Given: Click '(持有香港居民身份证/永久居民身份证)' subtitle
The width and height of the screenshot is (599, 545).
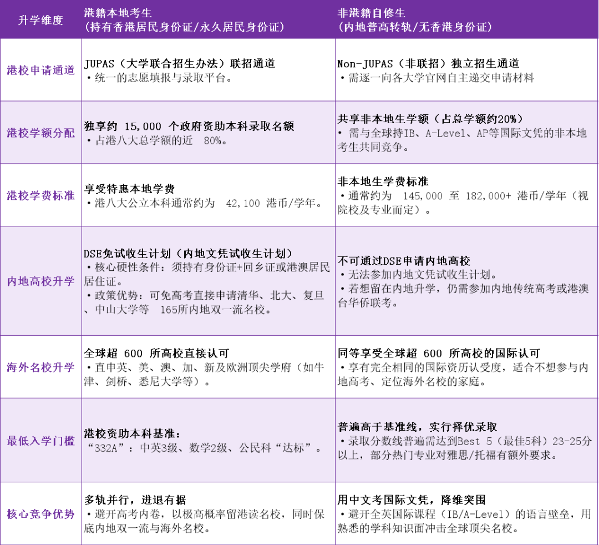Looking at the screenshot, I should pos(185,27).
